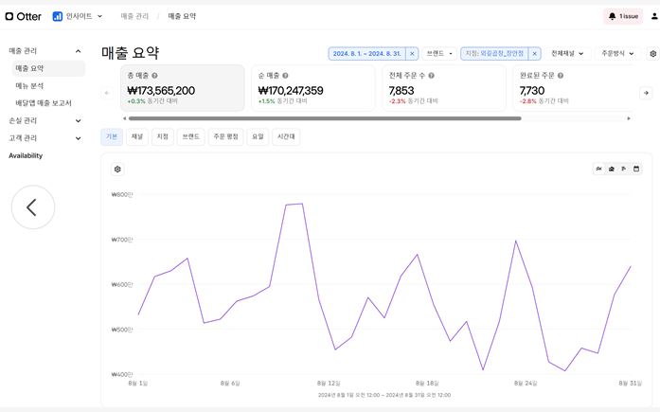Image resolution: width=660 pixels, height=412 pixels.
Task: Open filter settings gear at top right
Action: coord(652,54)
